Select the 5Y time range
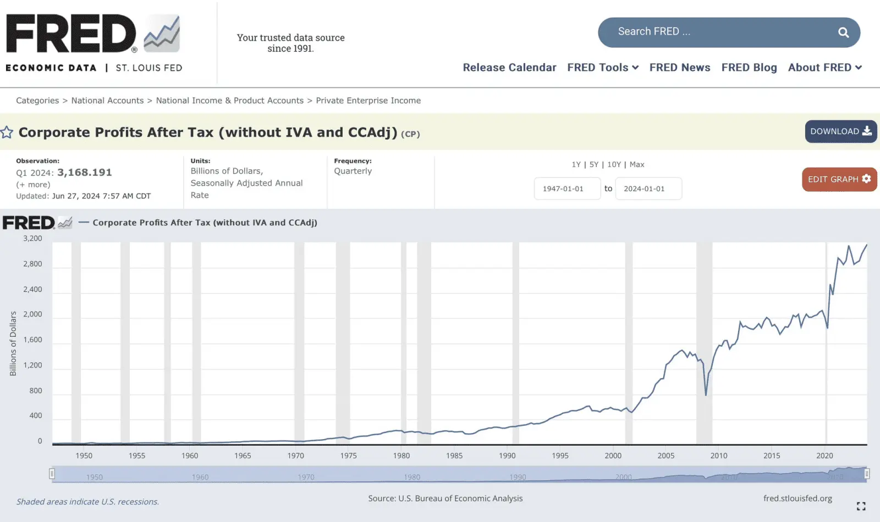The width and height of the screenshot is (880, 522). pyautogui.click(x=594, y=164)
